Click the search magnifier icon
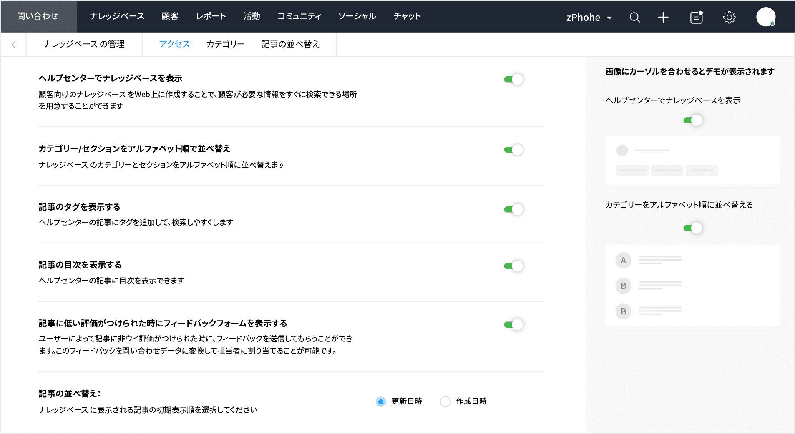 [x=634, y=17]
